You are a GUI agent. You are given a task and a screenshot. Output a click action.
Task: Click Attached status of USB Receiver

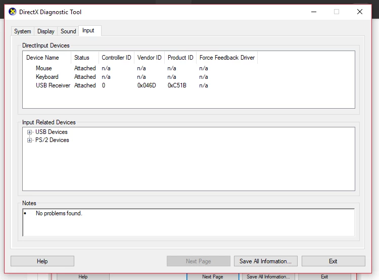coord(85,85)
